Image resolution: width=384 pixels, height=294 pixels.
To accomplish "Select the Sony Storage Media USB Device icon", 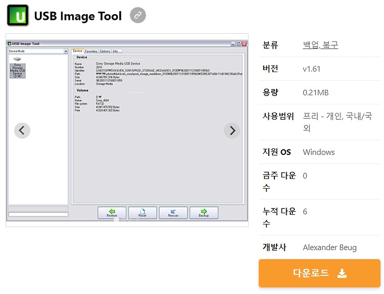I will point(17,68).
